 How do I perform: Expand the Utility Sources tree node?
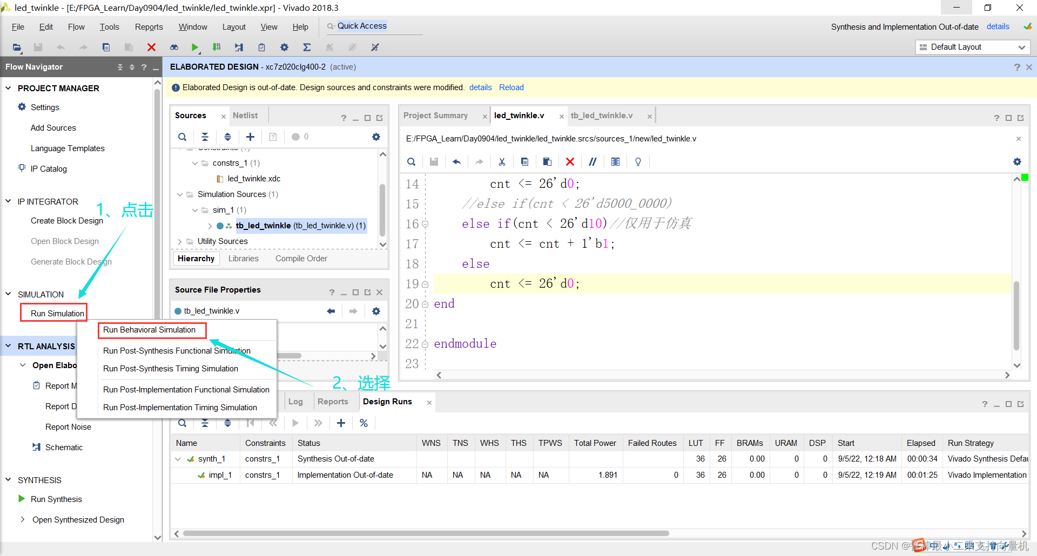click(x=180, y=241)
